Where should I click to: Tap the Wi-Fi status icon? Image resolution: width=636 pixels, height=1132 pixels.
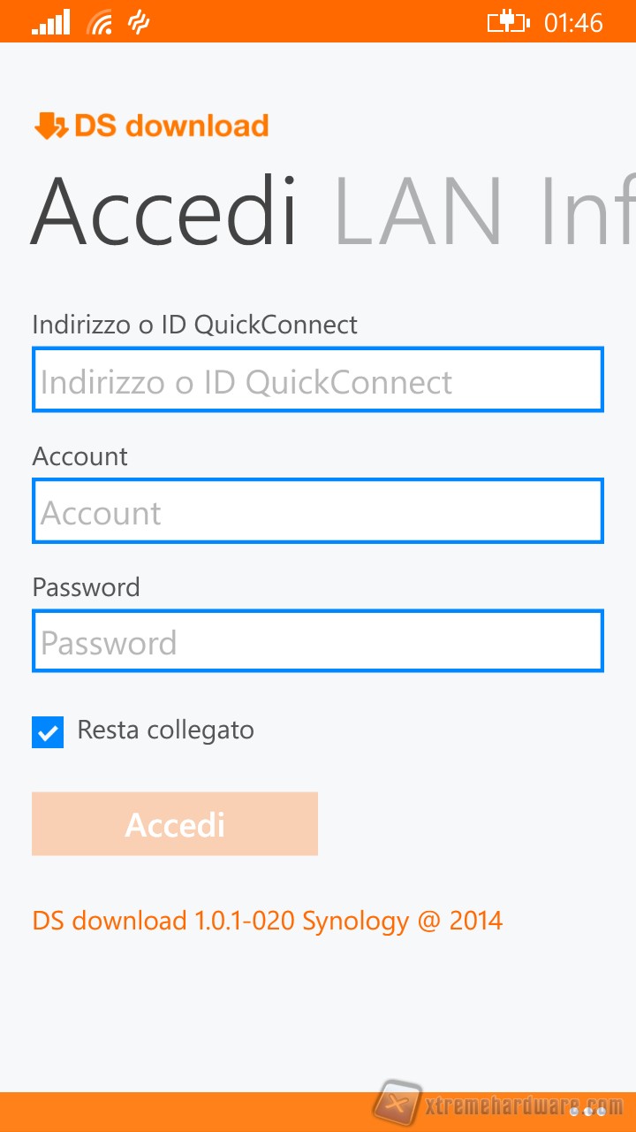click(100, 23)
